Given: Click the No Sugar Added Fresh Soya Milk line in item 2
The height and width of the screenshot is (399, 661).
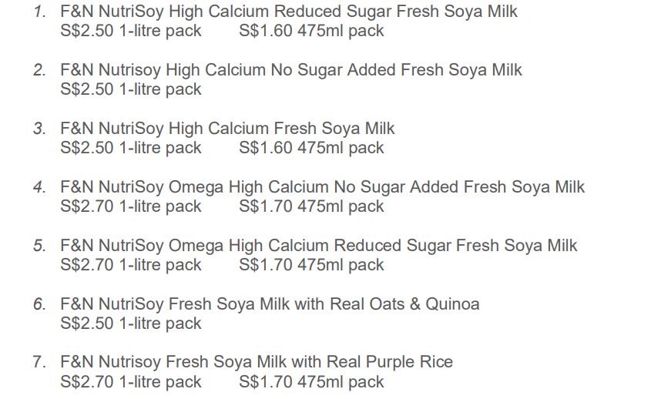Looking at the screenshot, I should coord(291,70).
